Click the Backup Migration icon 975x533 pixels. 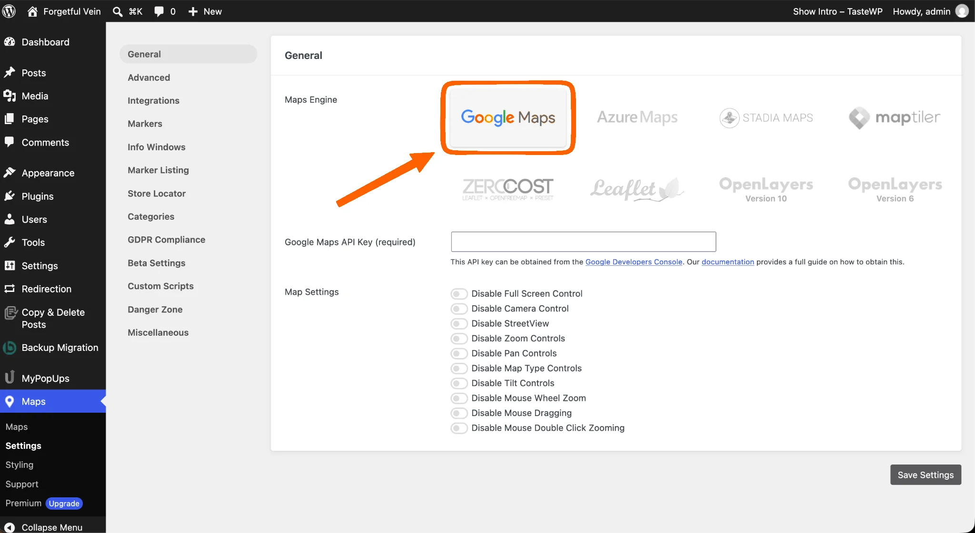click(10, 348)
